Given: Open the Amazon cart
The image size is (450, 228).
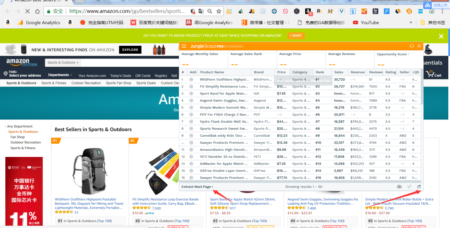Looking at the screenshot, I should point(434,74).
